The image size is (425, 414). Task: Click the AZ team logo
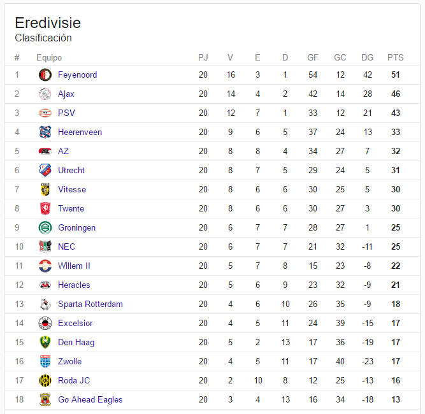coord(45,151)
